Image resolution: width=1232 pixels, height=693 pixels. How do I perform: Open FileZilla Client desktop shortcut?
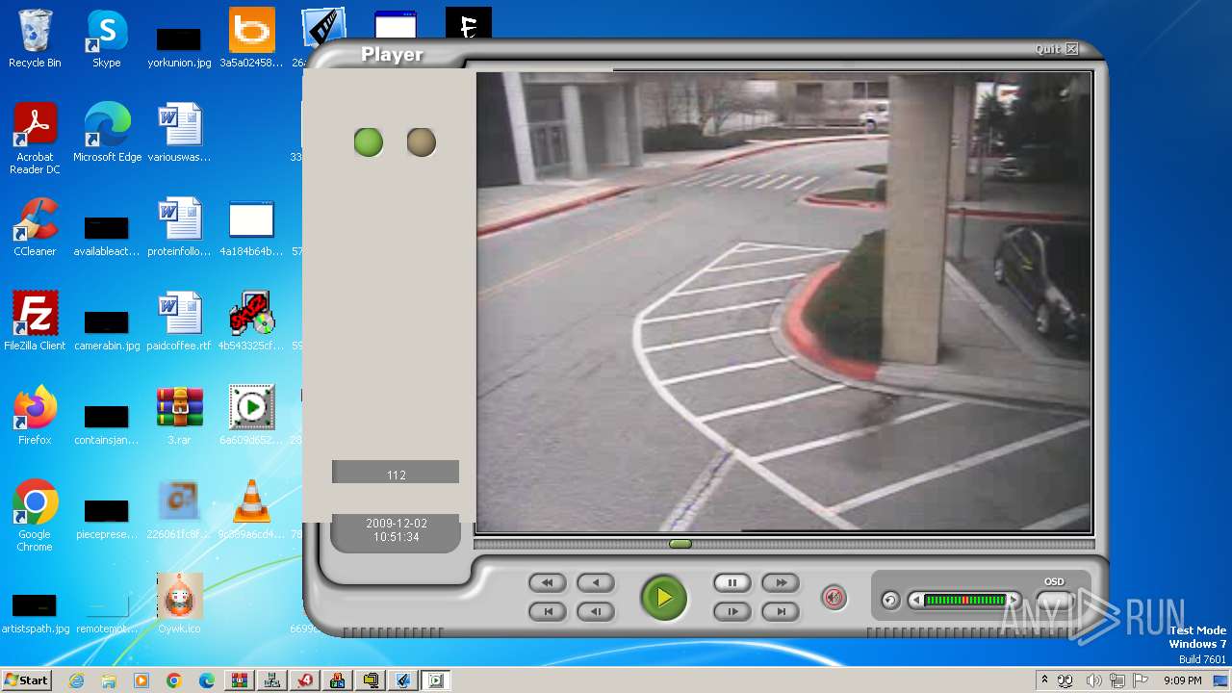[x=35, y=321]
